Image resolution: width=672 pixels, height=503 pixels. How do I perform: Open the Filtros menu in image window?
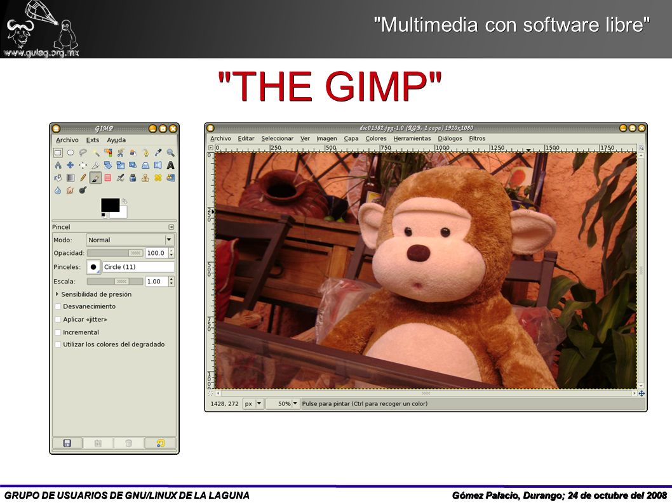(x=477, y=138)
